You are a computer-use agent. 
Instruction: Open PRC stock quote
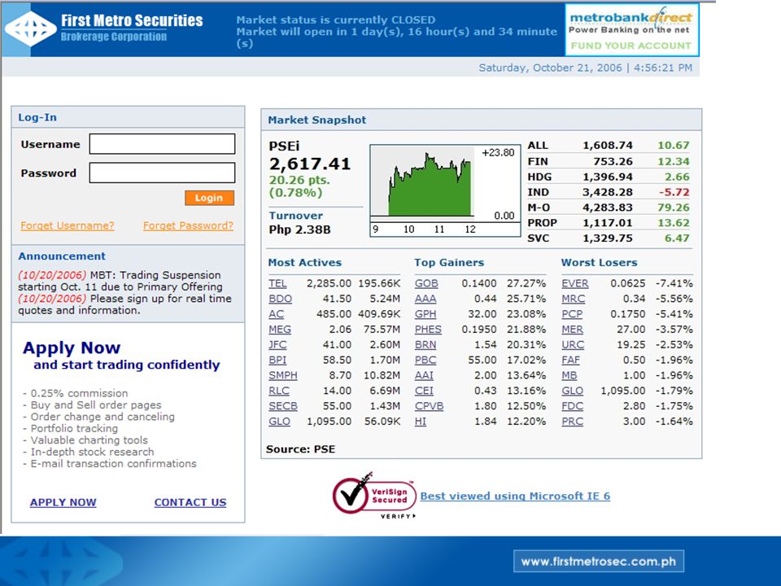[572, 422]
